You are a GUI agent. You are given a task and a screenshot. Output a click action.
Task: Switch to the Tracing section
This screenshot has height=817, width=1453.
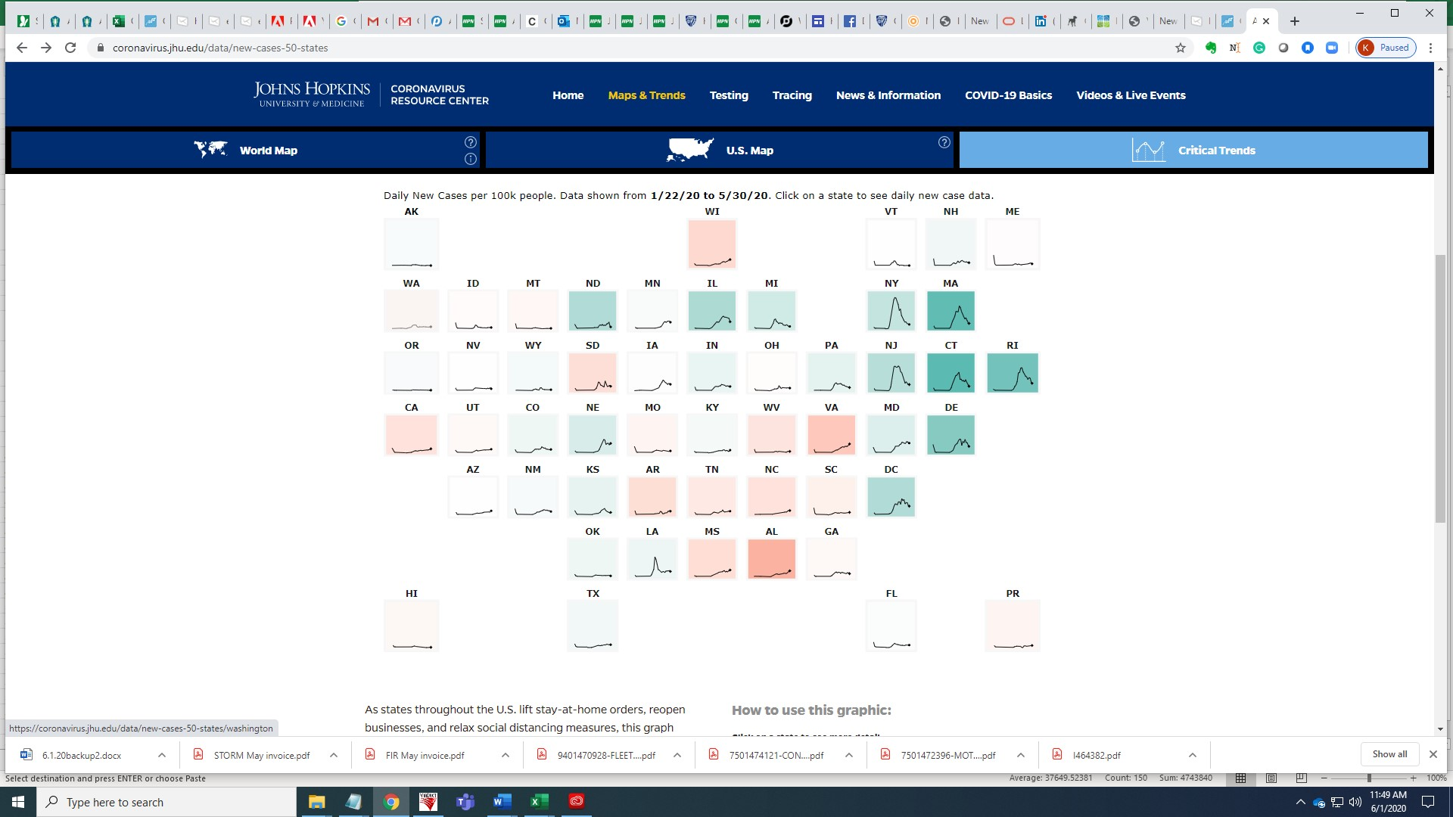pyautogui.click(x=792, y=95)
